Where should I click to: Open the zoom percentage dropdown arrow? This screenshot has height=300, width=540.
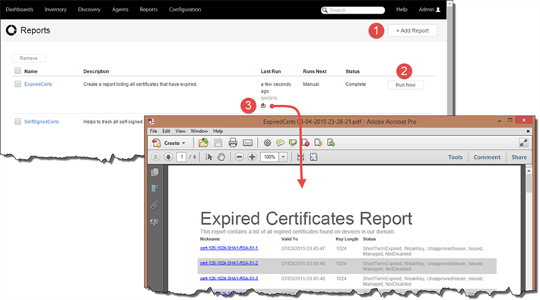[283, 157]
